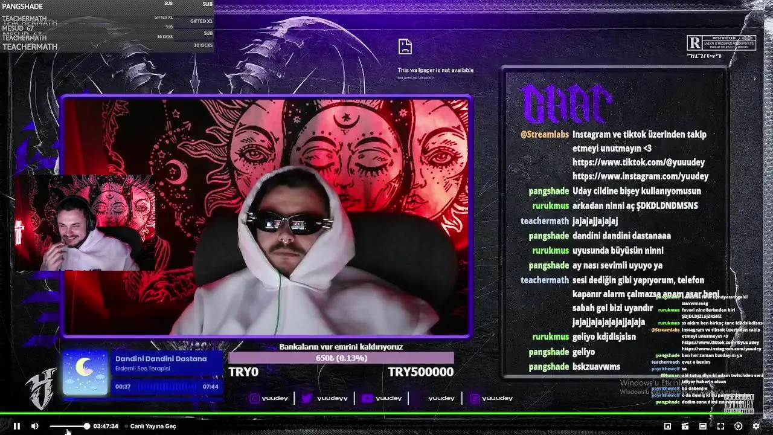Click chat message 'ay nası sevimli uyuyo ya'
Viewport: 773px width, 435px height.
point(617,265)
